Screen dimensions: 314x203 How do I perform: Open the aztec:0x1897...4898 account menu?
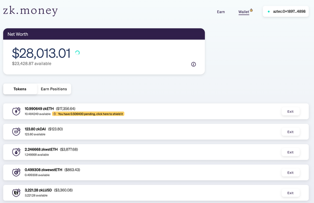tap(286, 11)
